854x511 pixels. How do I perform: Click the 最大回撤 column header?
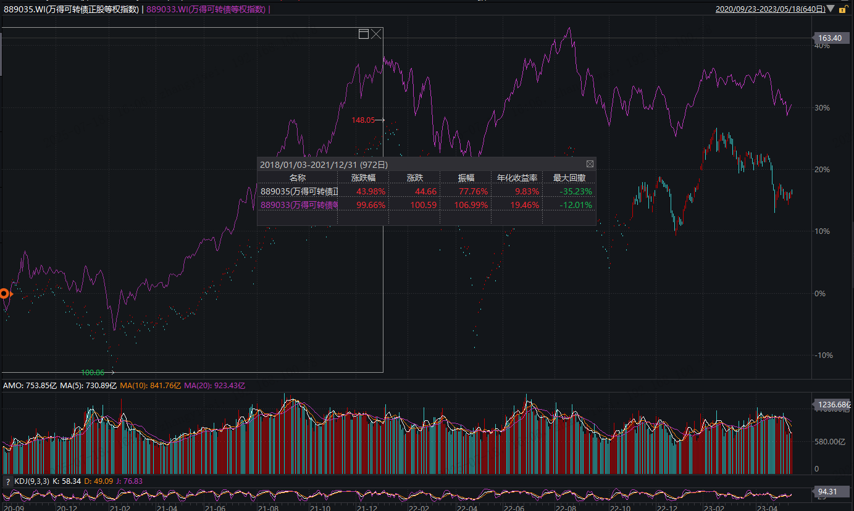click(569, 178)
